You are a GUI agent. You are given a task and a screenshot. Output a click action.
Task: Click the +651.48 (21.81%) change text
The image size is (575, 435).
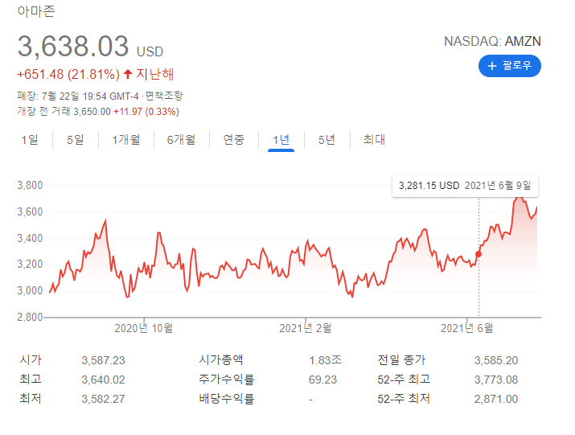(x=68, y=75)
